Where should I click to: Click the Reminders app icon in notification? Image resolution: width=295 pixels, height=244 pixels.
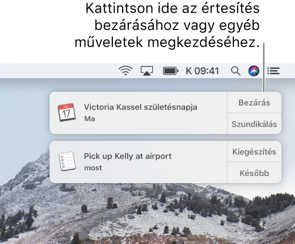coord(67,161)
